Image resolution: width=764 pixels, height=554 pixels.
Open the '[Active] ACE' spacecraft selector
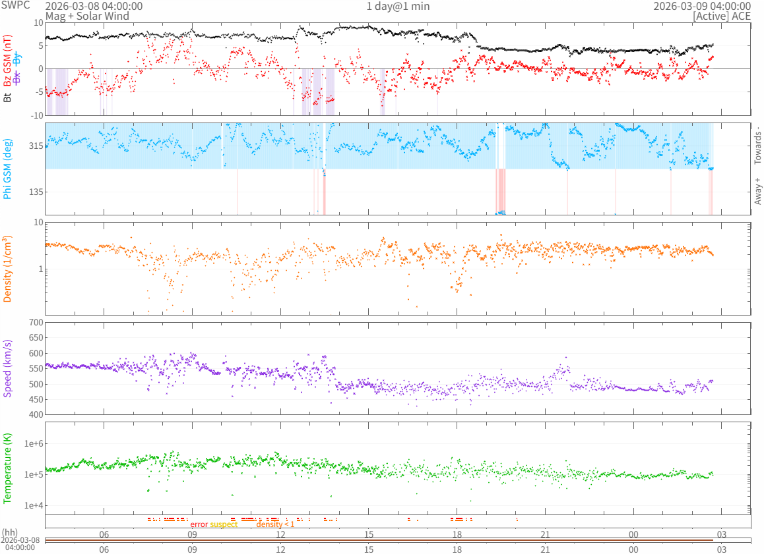722,16
